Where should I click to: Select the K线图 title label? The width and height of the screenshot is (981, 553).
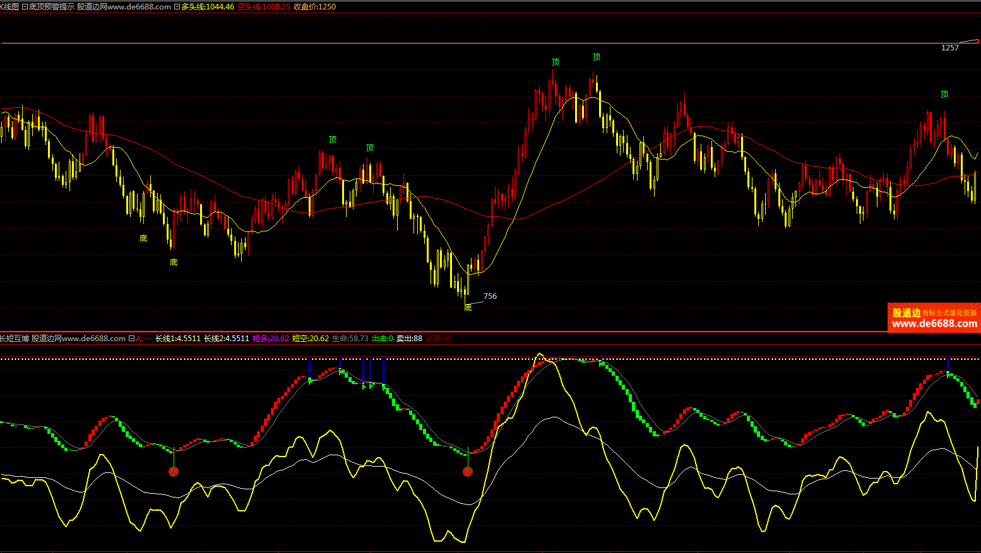[9, 7]
